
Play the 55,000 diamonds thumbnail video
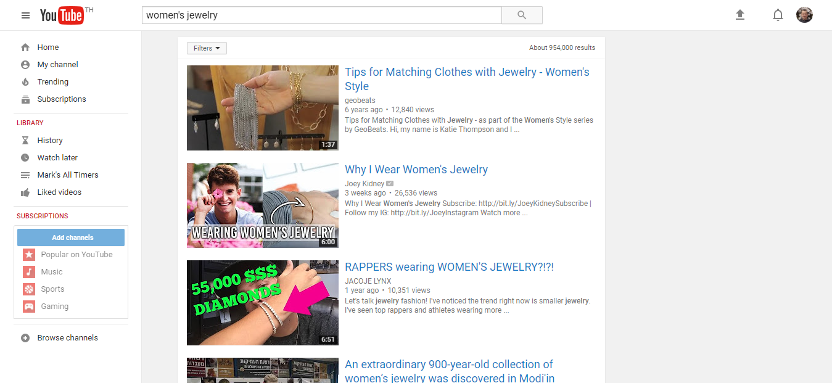point(263,303)
